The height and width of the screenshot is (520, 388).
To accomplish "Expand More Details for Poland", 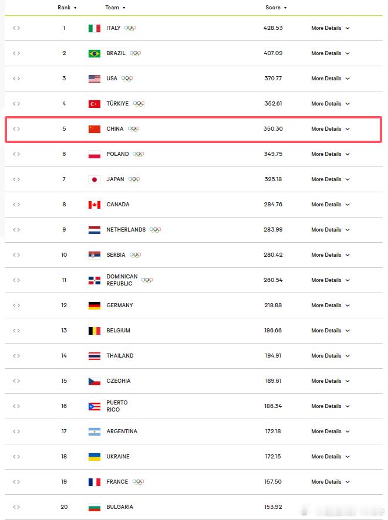I will [x=330, y=154].
